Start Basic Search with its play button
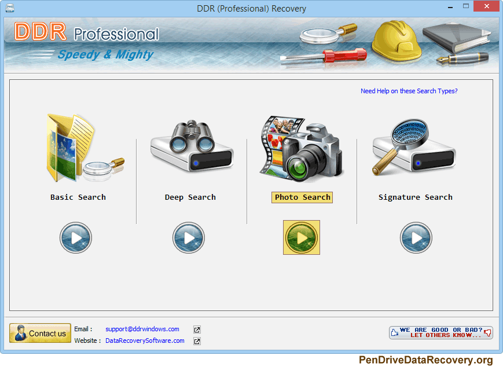The image size is (503, 366). coord(76,238)
